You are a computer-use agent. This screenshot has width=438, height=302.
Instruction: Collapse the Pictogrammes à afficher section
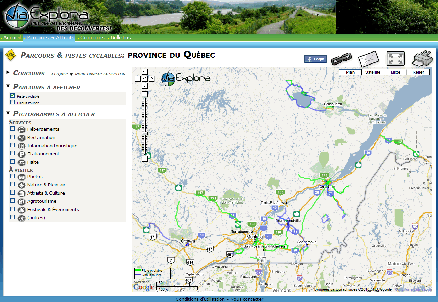[x=8, y=114]
